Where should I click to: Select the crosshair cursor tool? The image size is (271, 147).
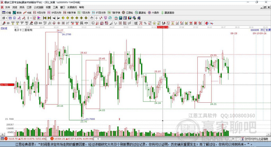point(96,18)
